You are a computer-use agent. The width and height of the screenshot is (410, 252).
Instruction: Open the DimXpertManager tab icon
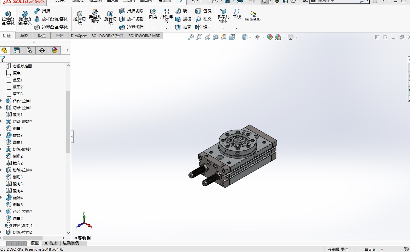42,50
